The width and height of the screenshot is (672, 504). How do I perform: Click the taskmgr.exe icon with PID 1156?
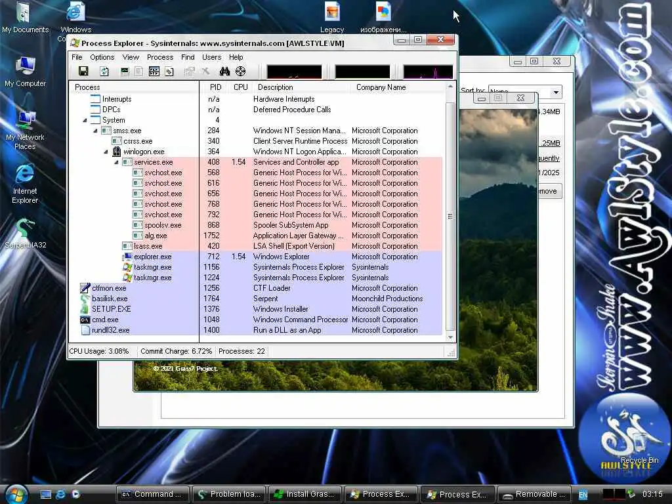(x=127, y=267)
